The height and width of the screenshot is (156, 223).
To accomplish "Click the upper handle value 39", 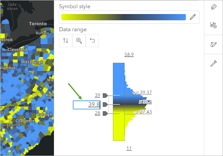I will (x=98, y=95).
